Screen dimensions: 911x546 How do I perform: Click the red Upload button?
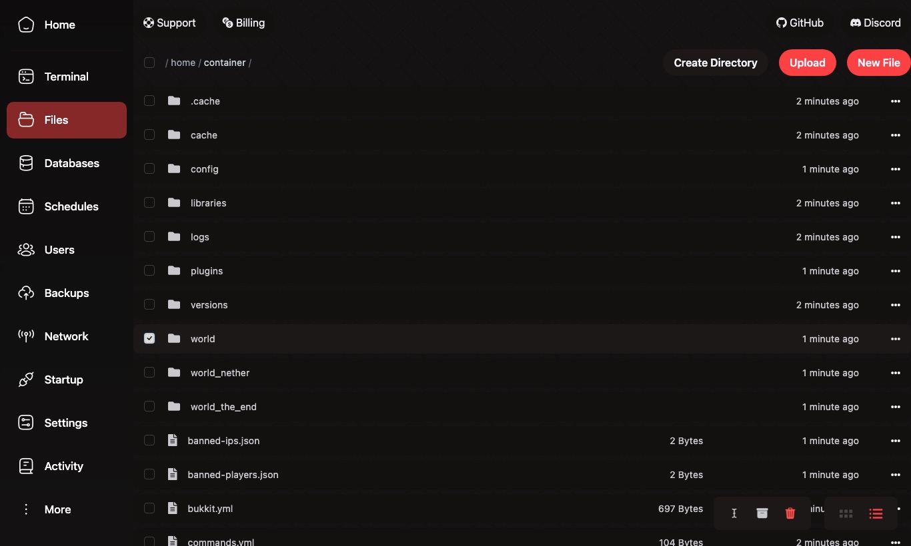point(808,63)
